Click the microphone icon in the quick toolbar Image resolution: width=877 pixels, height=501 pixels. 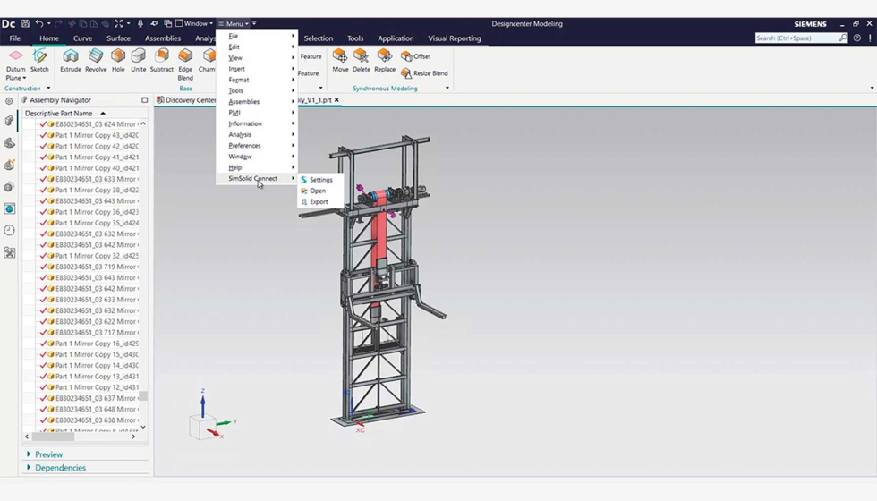pos(140,23)
